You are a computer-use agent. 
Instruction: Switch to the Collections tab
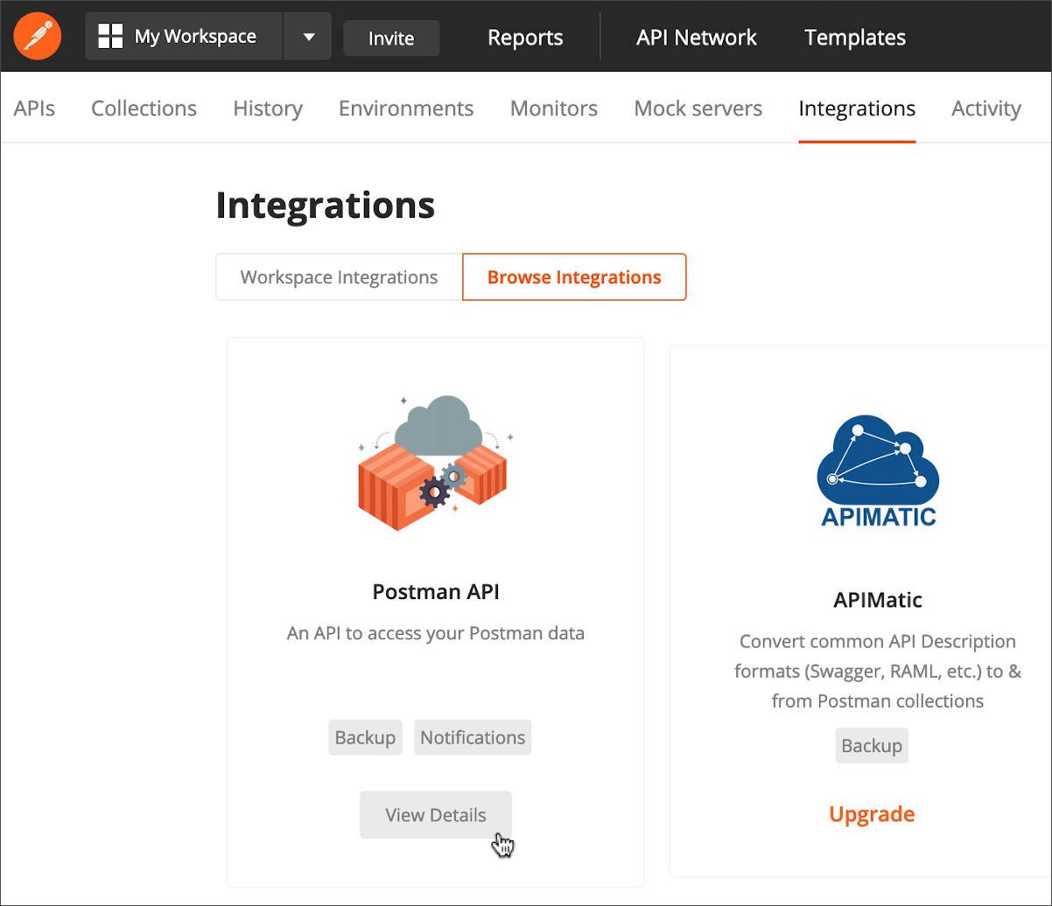[144, 108]
